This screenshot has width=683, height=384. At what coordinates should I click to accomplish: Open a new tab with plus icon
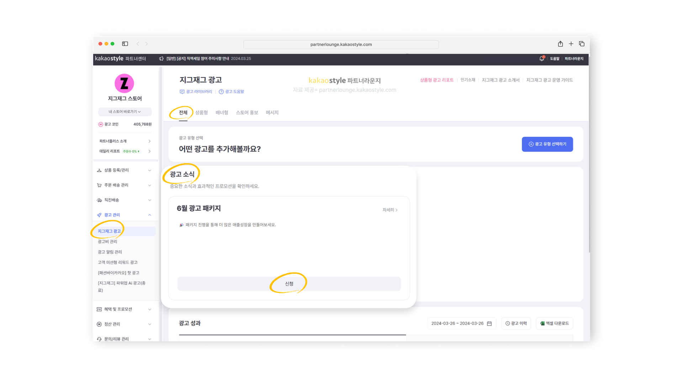coord(571,44)
